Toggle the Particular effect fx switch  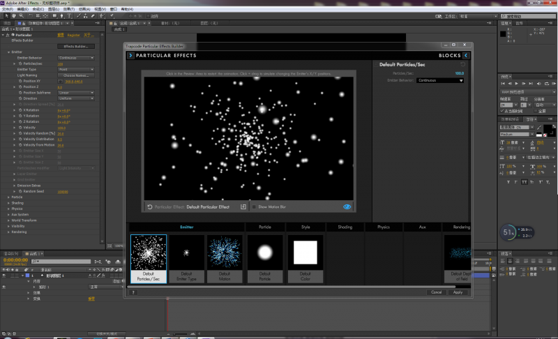click(8, 35)
